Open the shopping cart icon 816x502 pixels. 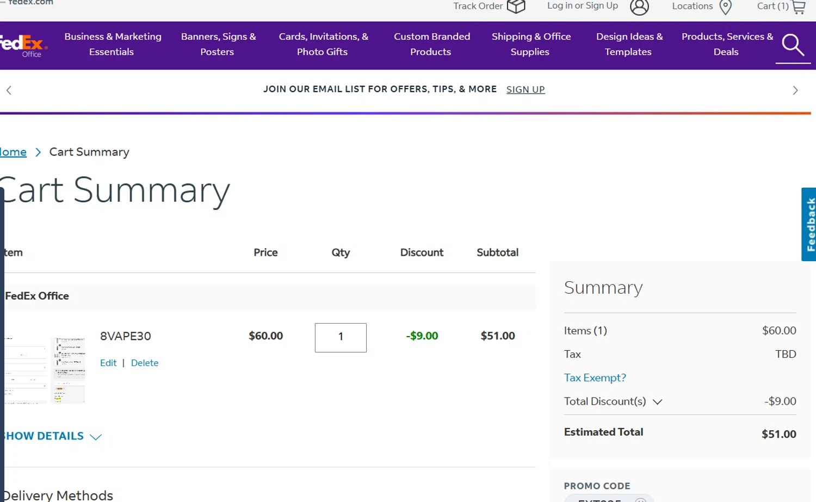799,7
